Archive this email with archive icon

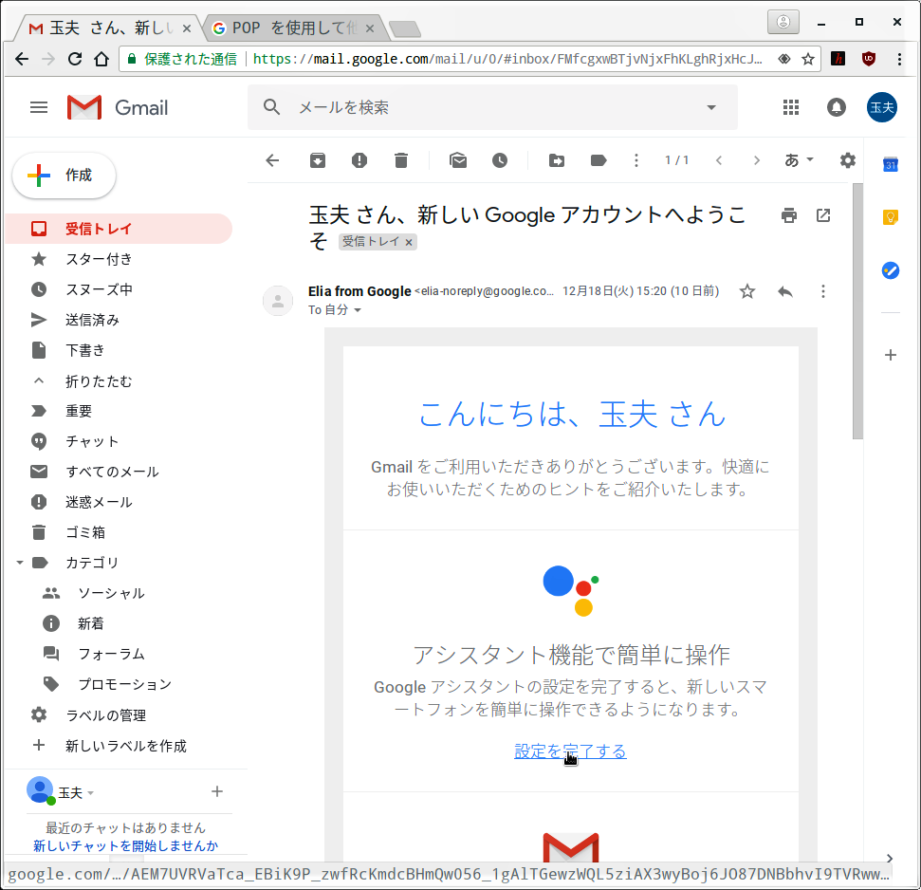point(318,160)
